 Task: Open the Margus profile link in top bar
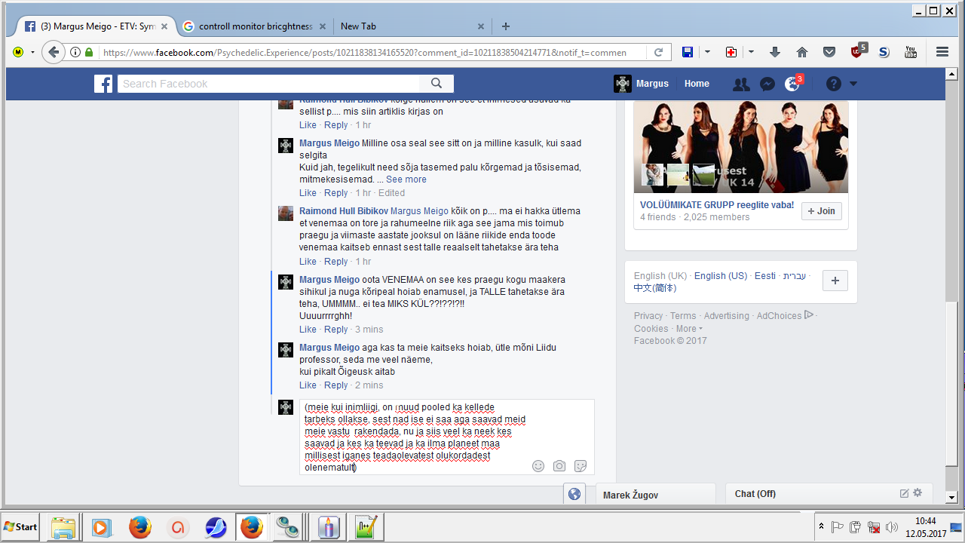coord(641,84)
